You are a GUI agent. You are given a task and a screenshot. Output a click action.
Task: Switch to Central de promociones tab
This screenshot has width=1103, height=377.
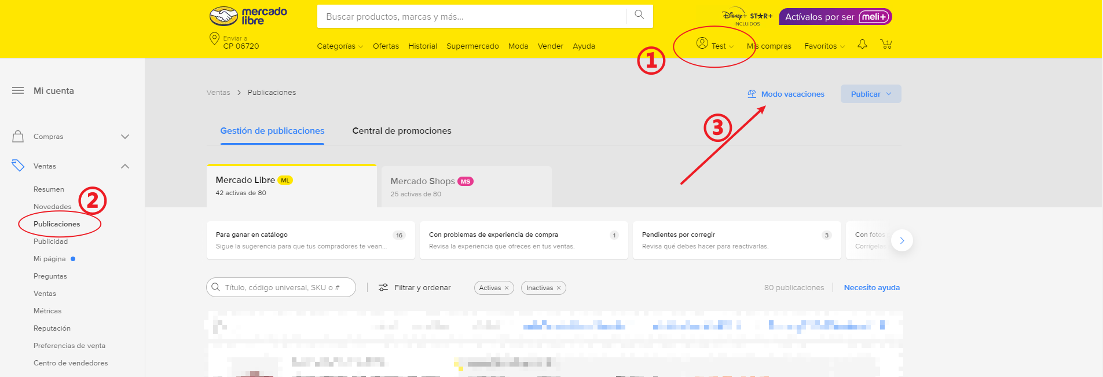[x=402, y=131]
